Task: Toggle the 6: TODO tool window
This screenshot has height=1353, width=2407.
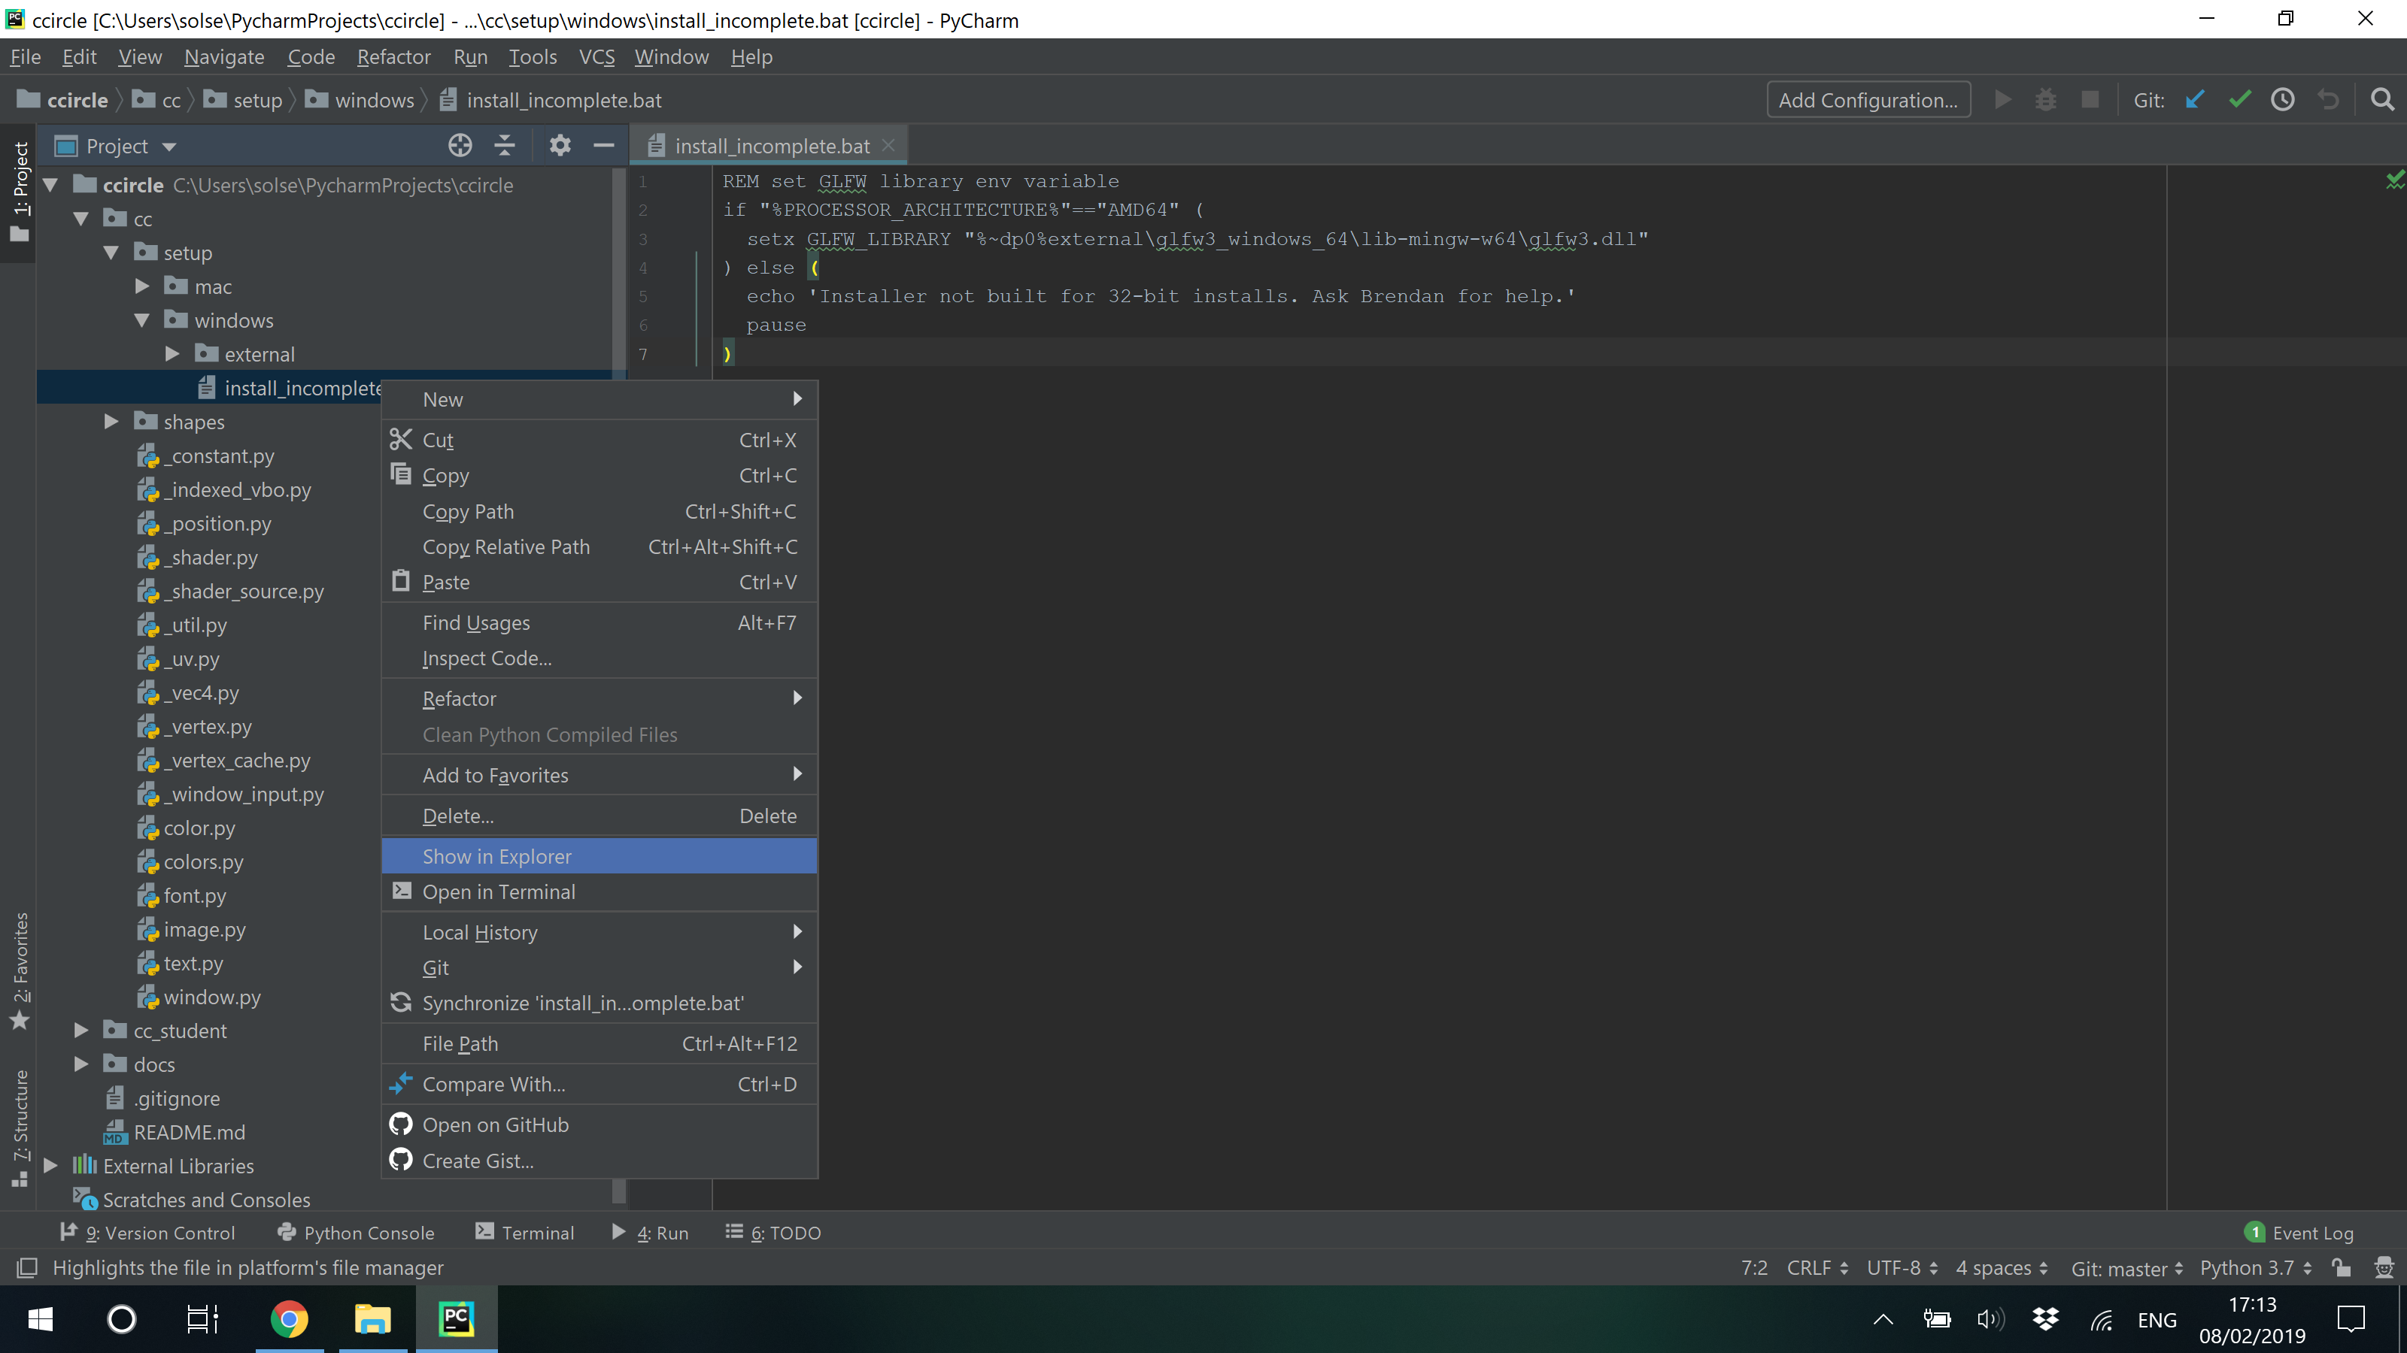Action: point(774,1233)
